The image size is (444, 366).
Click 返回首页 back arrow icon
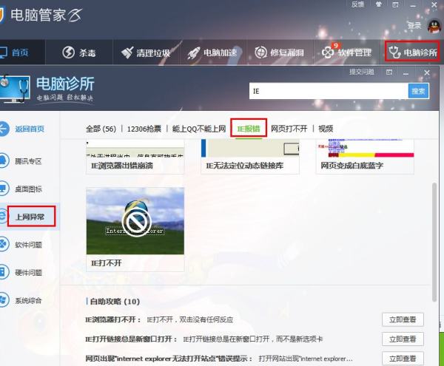(4, 129)
